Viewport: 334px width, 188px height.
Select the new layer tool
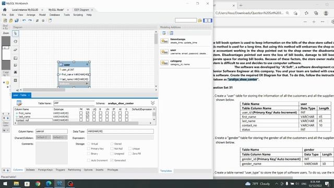tap(15, 58)
